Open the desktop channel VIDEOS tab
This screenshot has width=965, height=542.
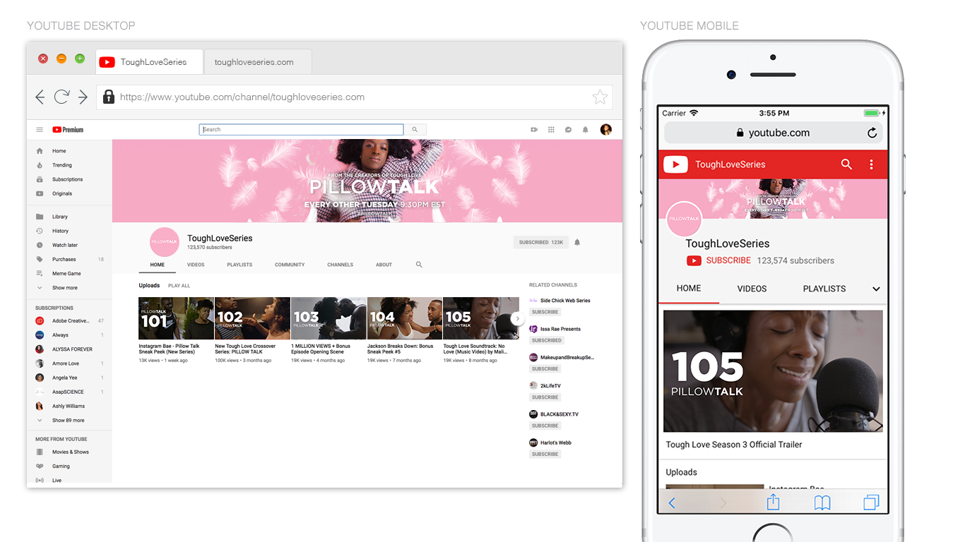[196, 265]
